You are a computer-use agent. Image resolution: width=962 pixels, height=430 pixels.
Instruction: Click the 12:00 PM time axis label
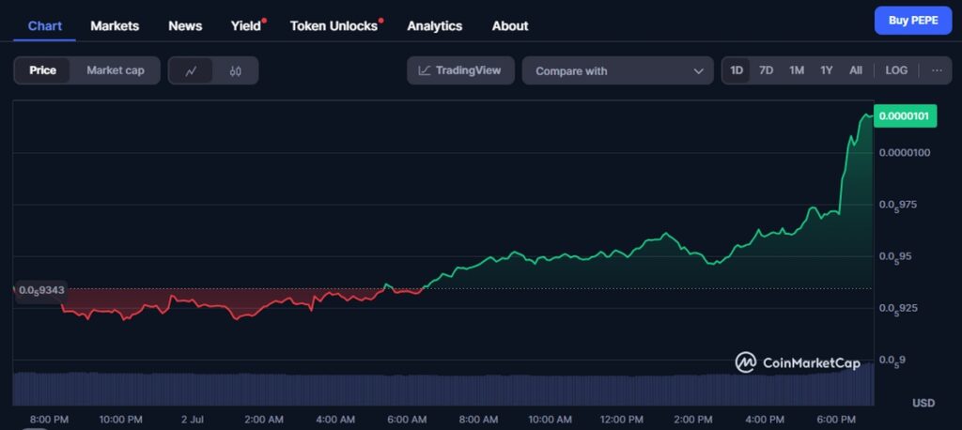621,420
